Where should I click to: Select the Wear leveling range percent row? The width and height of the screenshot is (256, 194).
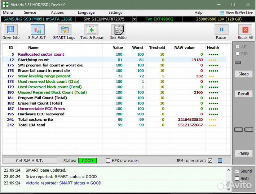tap(44, 76)
